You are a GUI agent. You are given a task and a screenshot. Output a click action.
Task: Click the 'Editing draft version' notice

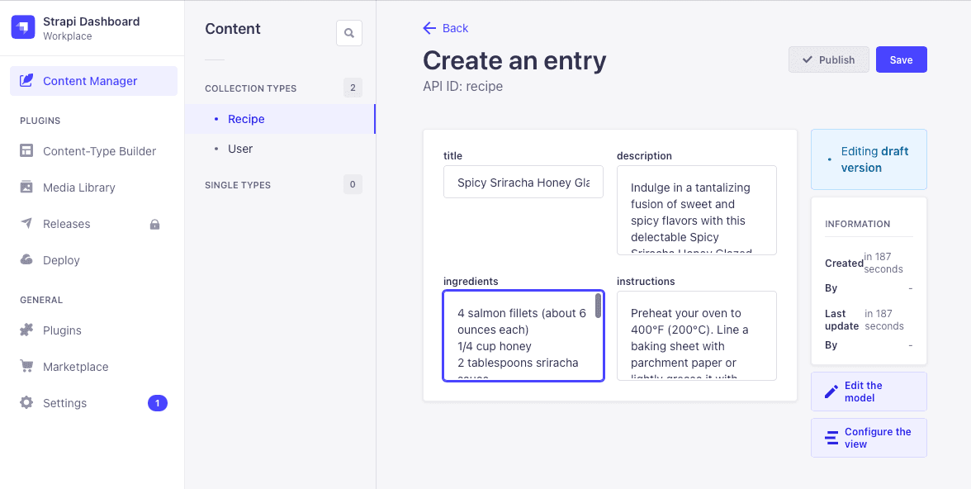click(x=869, y=159)
